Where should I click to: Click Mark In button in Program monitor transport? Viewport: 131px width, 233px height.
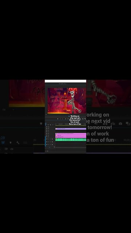coord(60,119)
